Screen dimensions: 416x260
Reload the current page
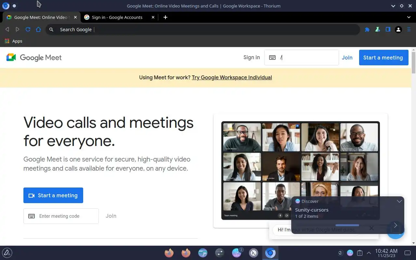(28, 30)
